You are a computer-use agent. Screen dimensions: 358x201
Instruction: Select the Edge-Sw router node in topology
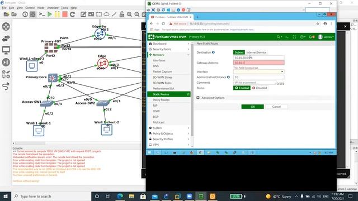pos(100,34)
